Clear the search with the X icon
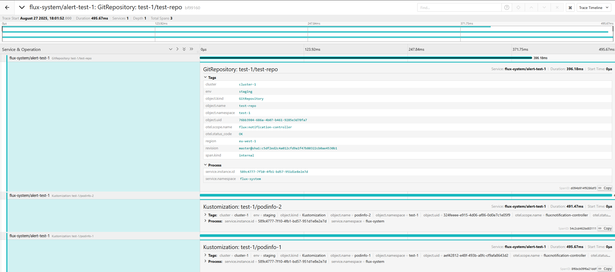This screenshot has height=272, width=615. (557, 8)
